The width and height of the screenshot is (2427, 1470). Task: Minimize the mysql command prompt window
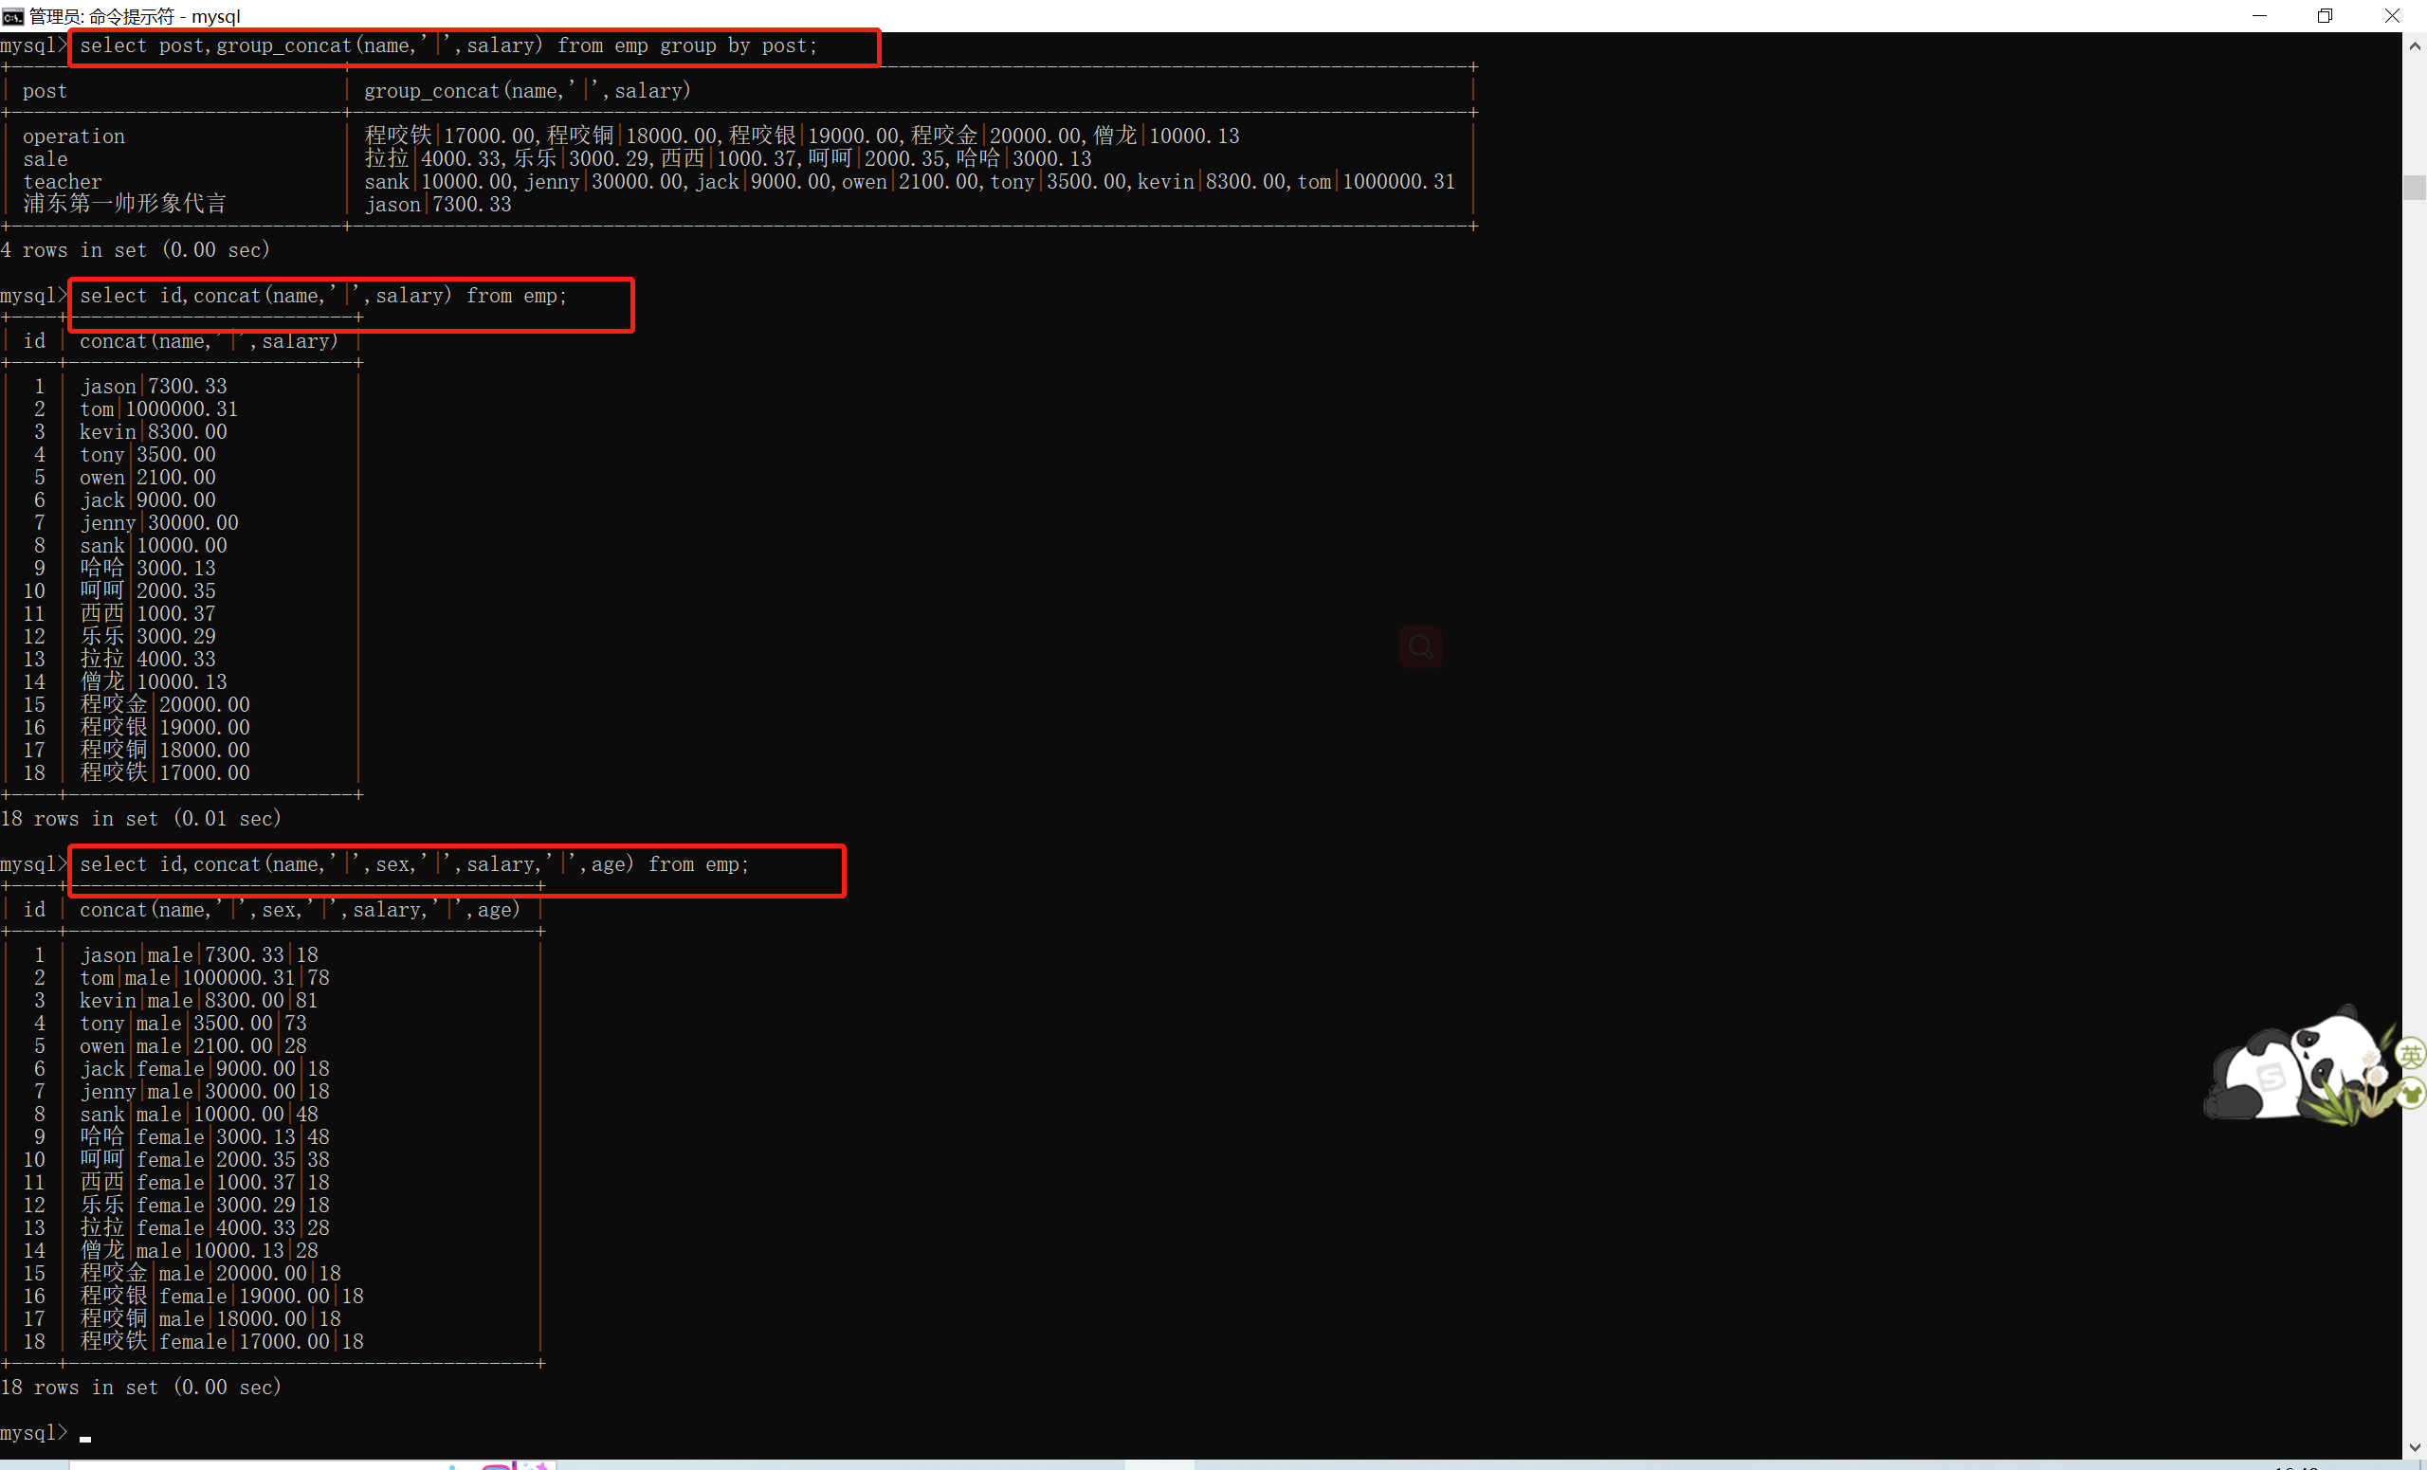pos(2258,16)
